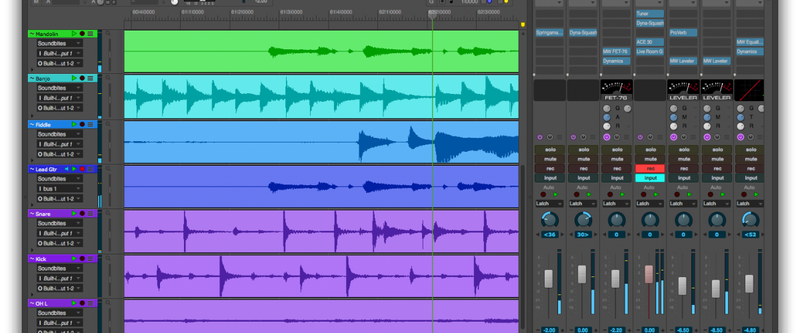Open Lead Gtr's bus 1 input dropdown

59,189
